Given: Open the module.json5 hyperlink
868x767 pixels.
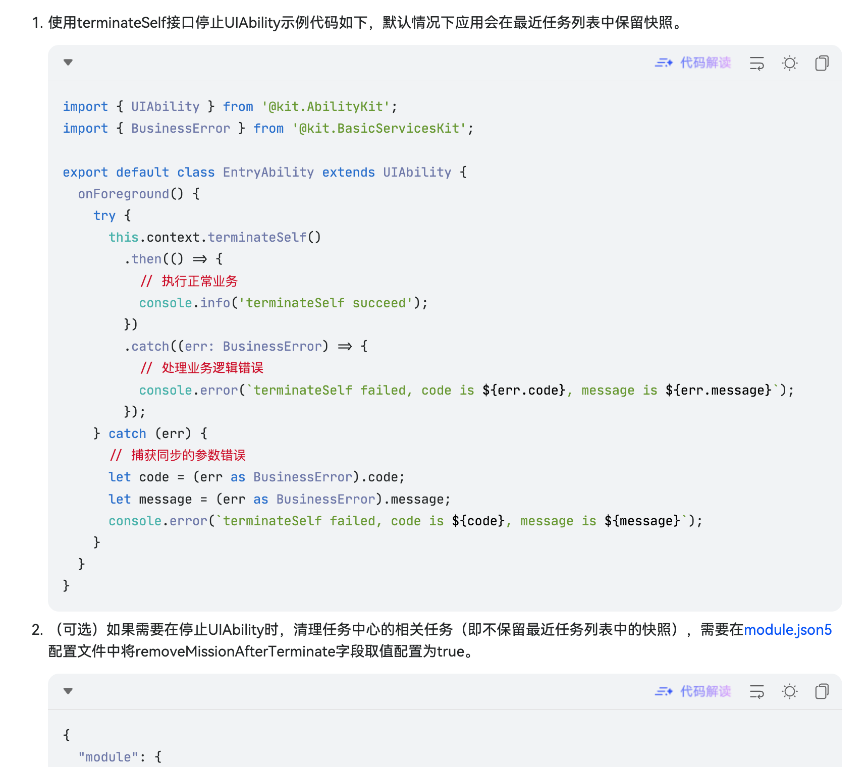Looking at the screenshot, I should 787,630.
